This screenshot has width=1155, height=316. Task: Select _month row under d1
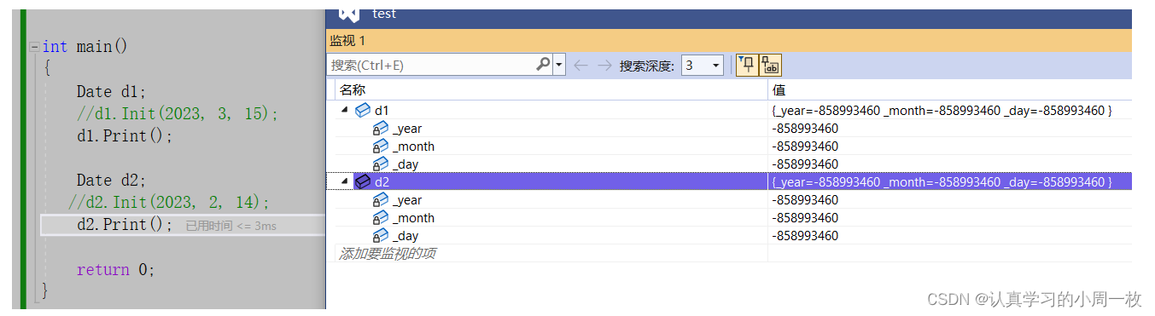click(413, 147)
